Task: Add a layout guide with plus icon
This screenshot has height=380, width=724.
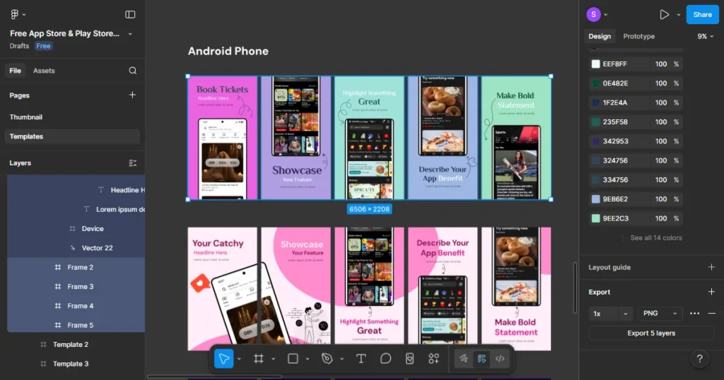Action: [711, 267]
